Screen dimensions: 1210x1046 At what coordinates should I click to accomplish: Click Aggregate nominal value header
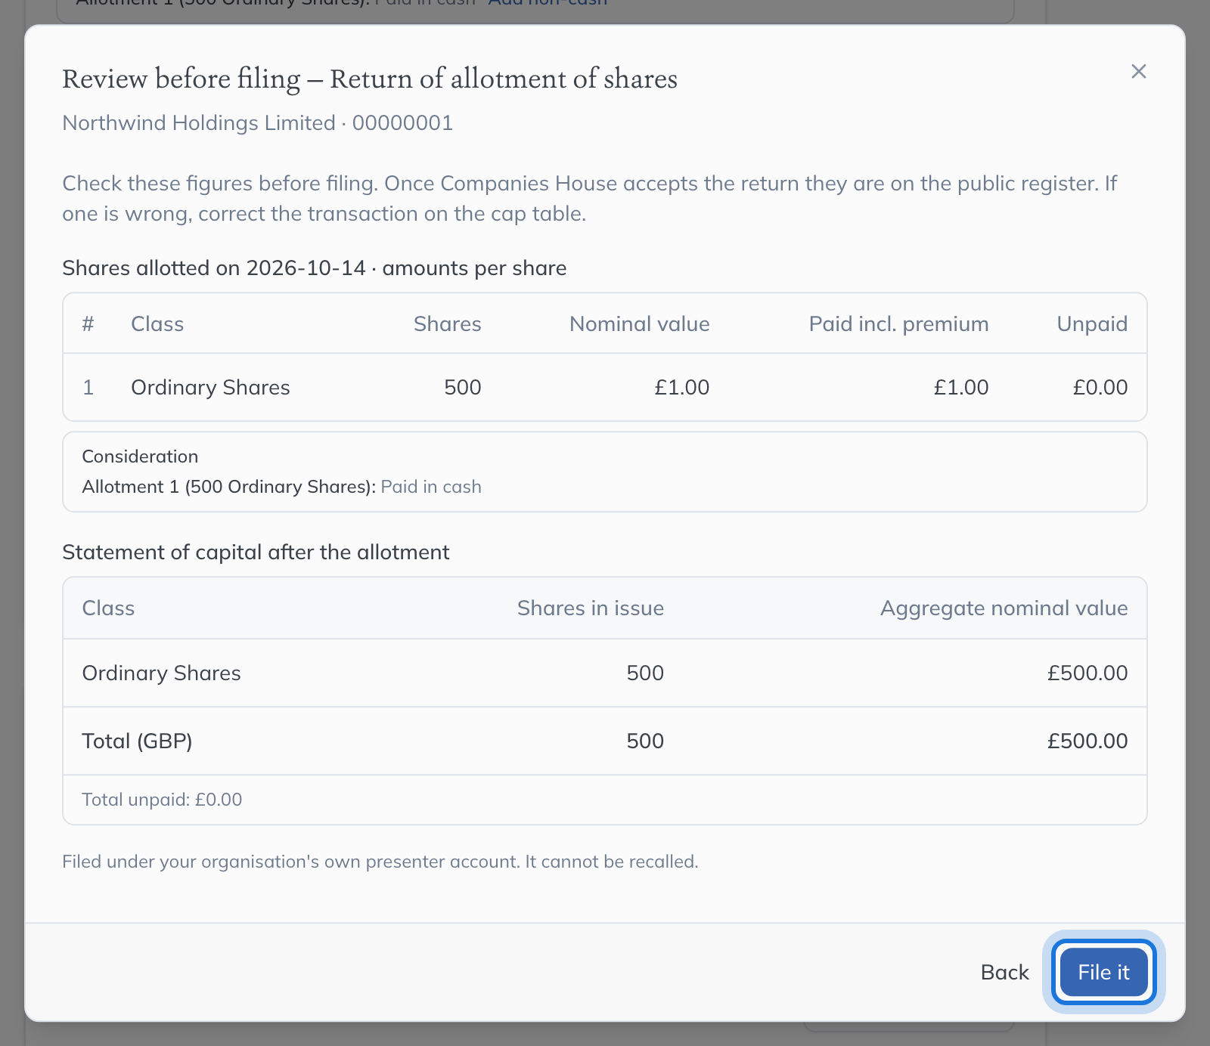(1004, 608)
